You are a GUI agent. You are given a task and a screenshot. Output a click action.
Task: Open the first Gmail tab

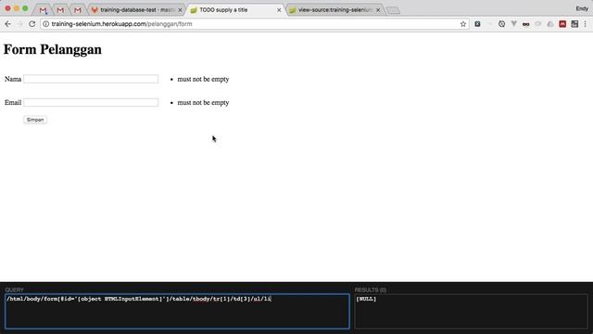click(x=44, y=10)
